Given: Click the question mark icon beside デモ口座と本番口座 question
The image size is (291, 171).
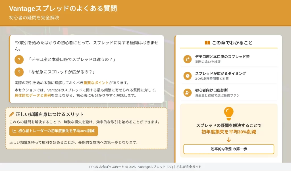Looking at the screenshot, I should pyautogui.click(x=19, y=59).
